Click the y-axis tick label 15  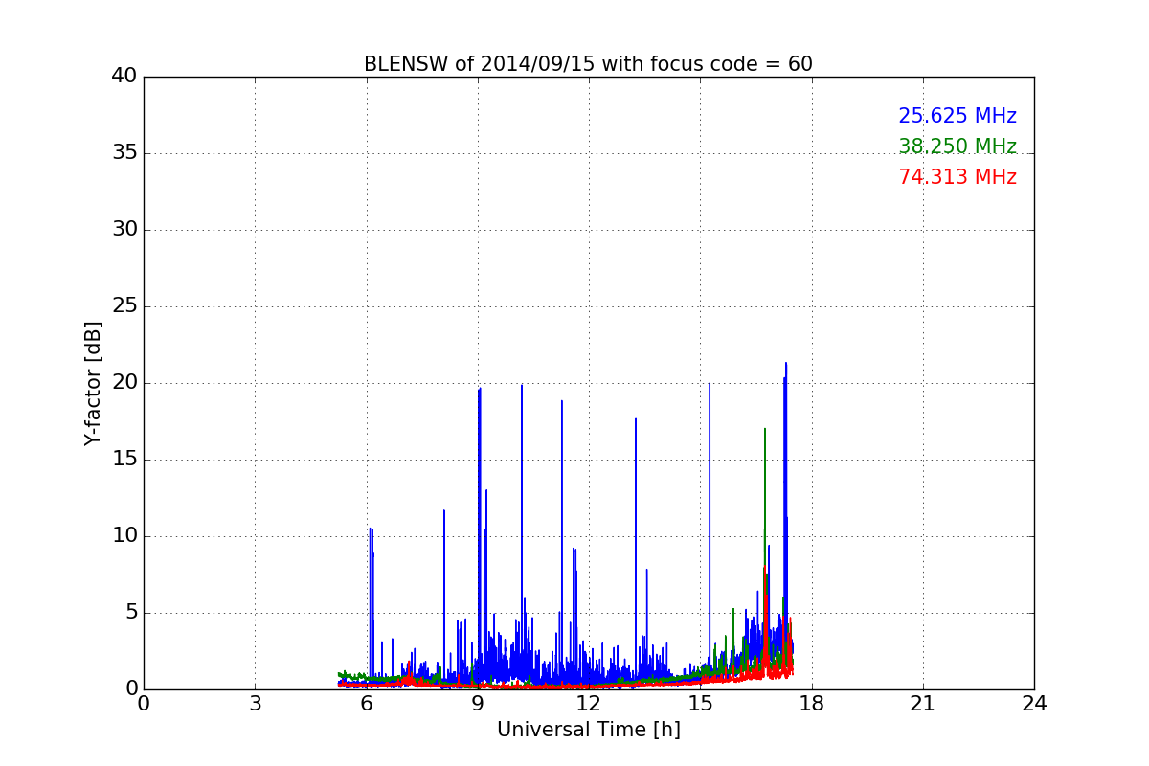(x=124, y=460)
